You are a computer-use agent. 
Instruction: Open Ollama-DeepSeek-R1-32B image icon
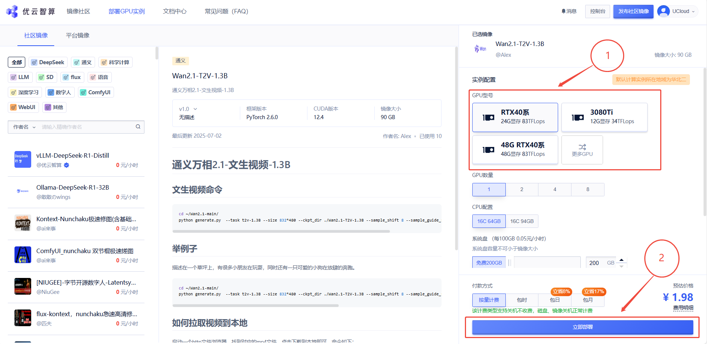23,191
